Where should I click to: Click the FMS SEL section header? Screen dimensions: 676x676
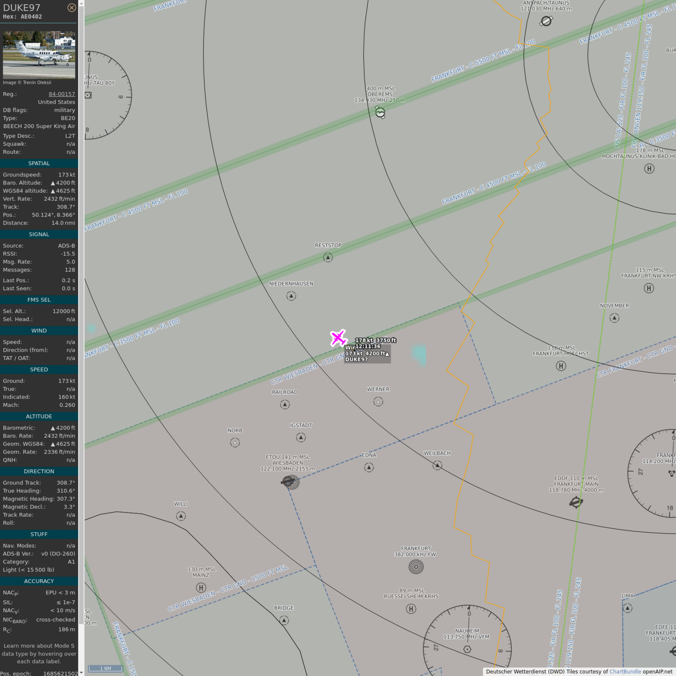click(39, 300)
